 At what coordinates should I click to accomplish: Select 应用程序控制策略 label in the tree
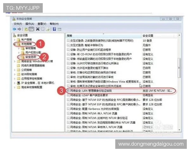coord(32,79)
